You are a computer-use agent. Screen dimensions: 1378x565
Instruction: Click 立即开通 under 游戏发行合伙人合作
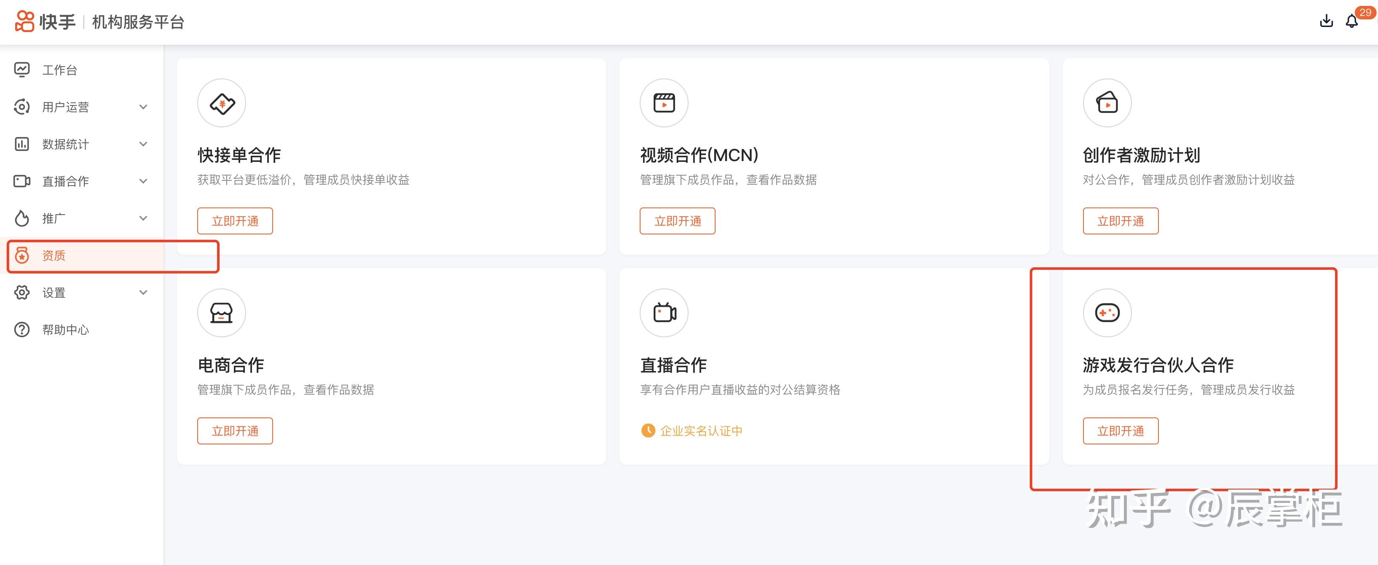(x=1120, y=430)
